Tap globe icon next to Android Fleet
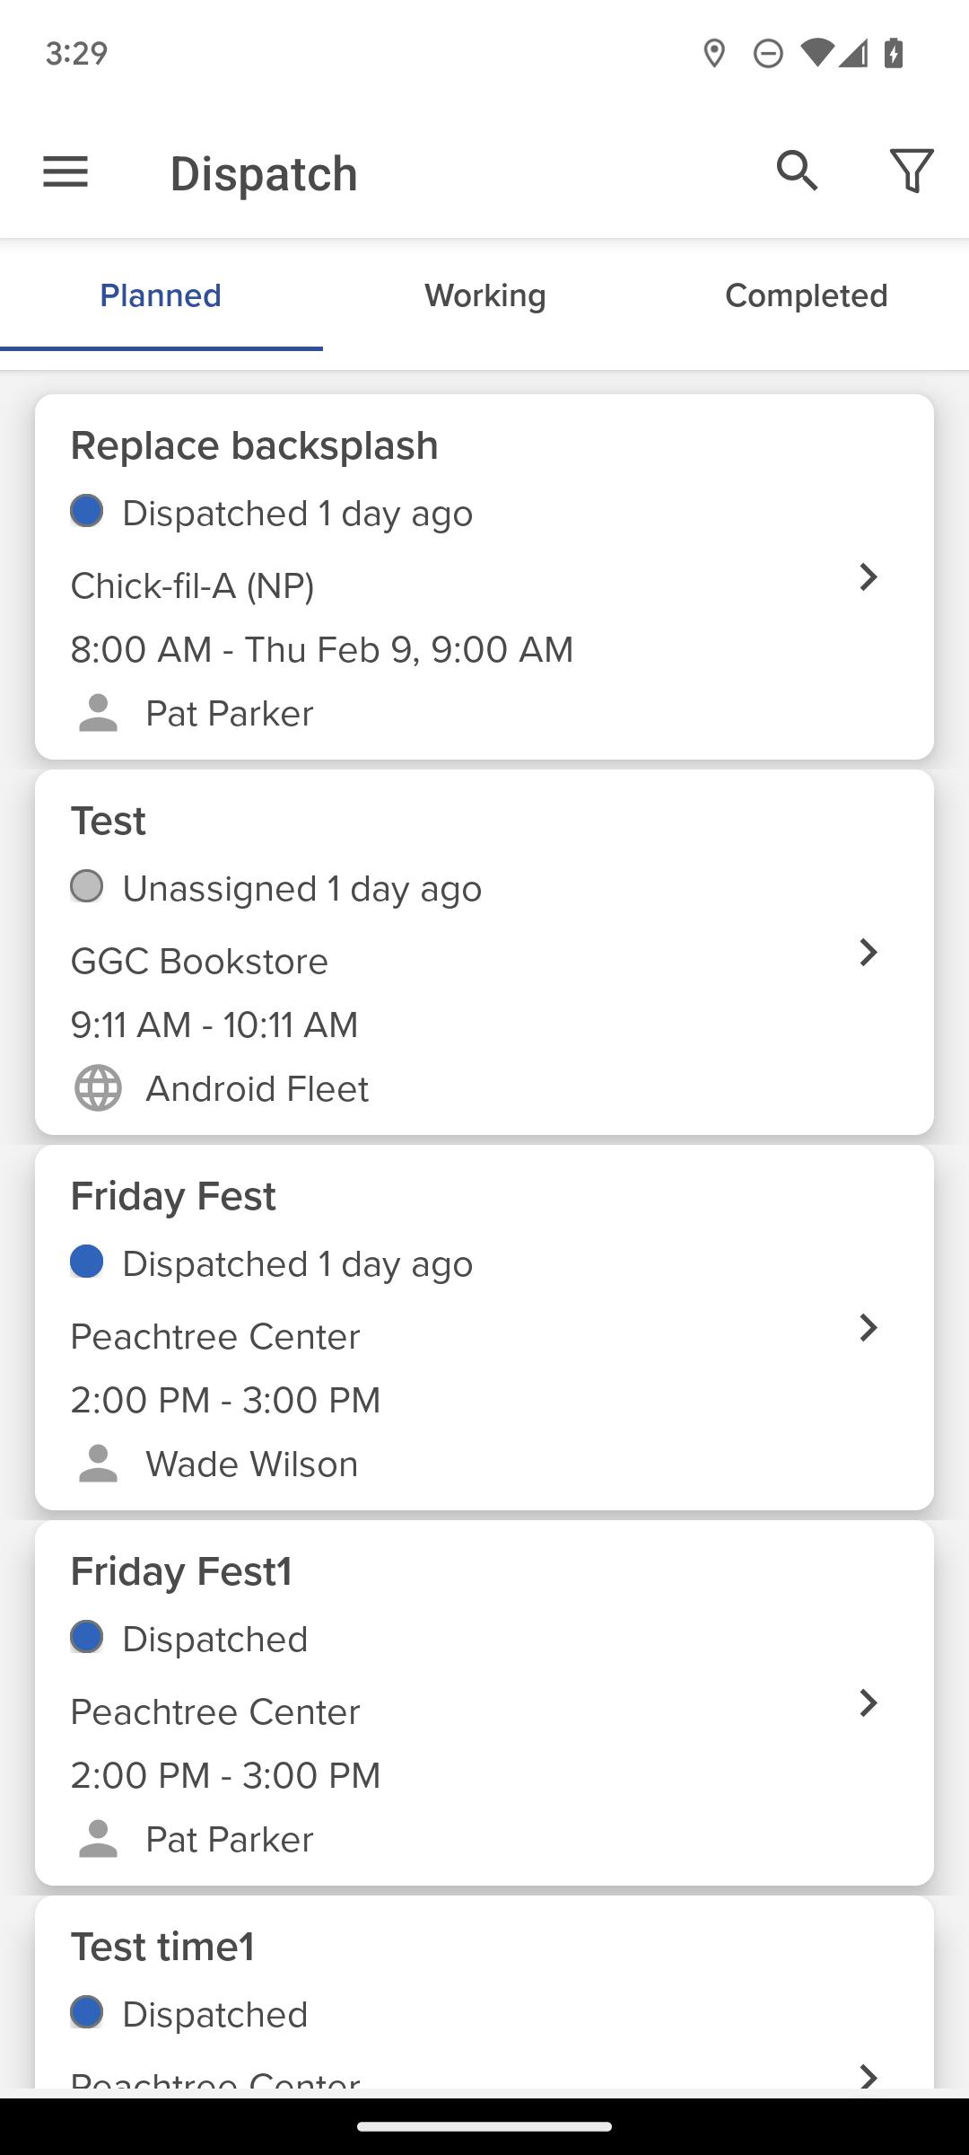Viewport: 969px width, 2155px height. pyautogui.click(x=98, y=1088)
